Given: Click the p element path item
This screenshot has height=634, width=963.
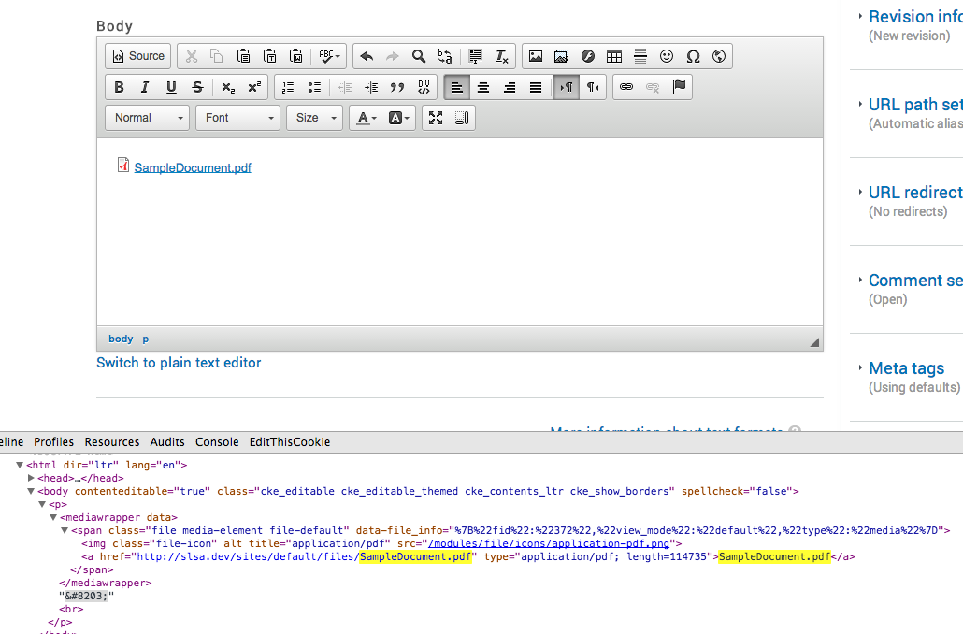Looking at the screenshot, I should 146,339.
